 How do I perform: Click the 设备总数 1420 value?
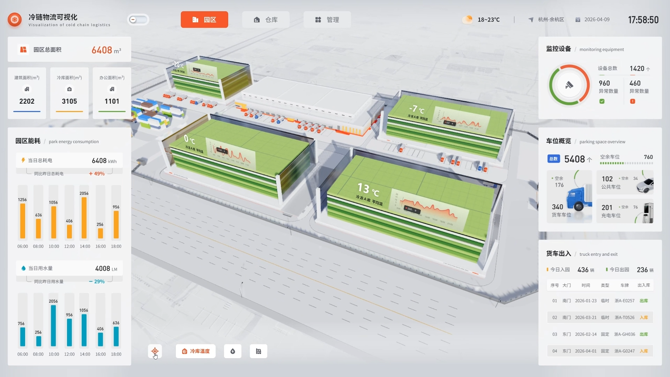pyautogui.click(x=637, y=68)
